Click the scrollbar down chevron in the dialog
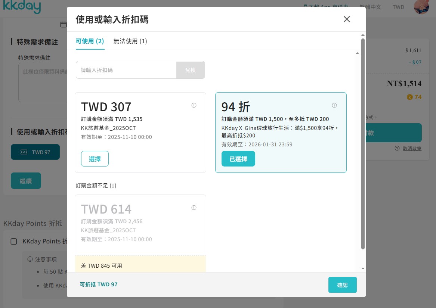 (x=362, y=268)
